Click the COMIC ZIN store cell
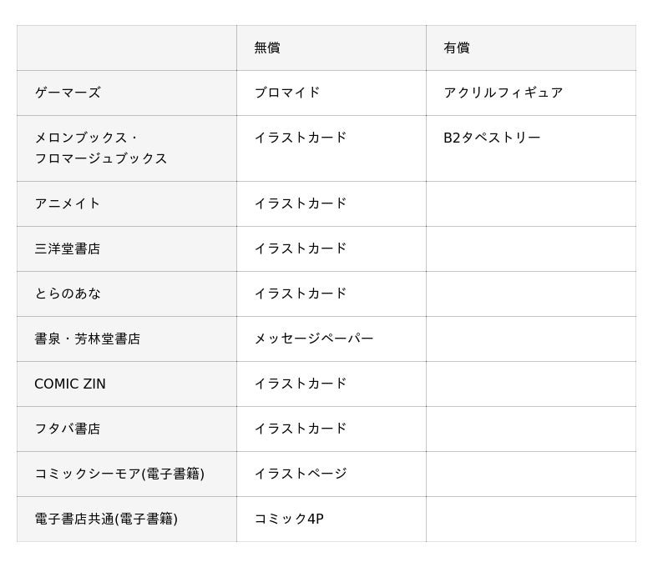 point(70,384)
